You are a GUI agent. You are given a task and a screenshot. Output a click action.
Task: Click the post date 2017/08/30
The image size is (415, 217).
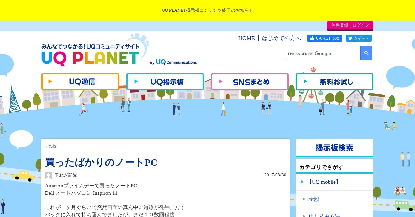[275, 175]
